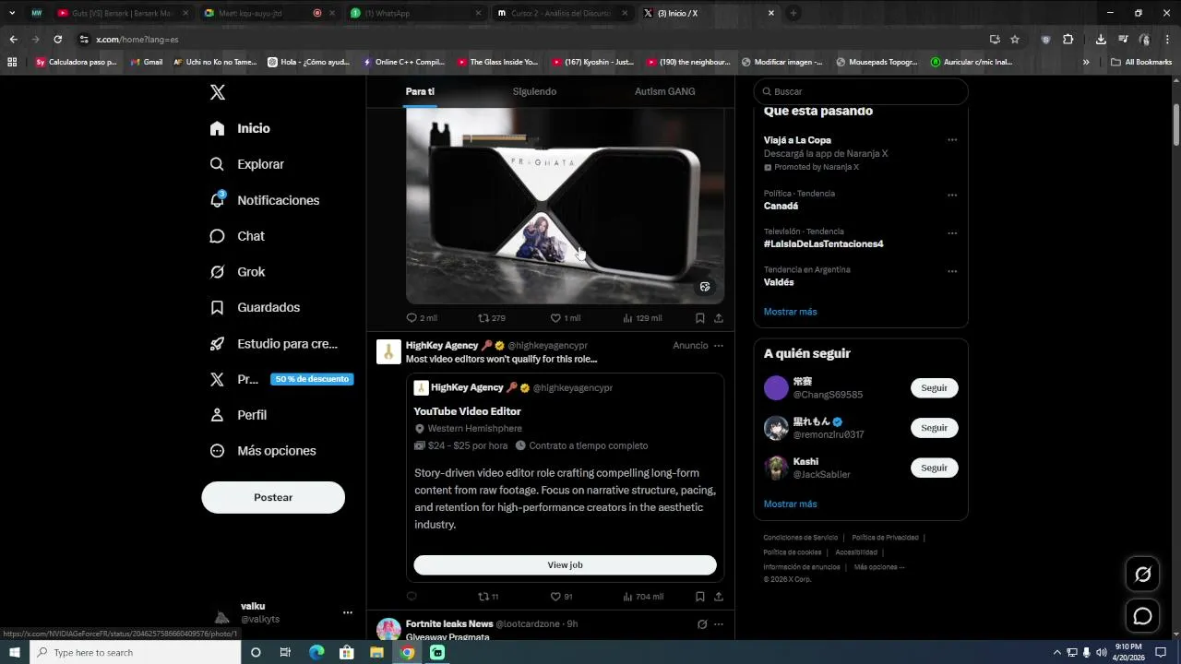Expand footer Más opciones link
1181x664 pixels.
(879, 567)
